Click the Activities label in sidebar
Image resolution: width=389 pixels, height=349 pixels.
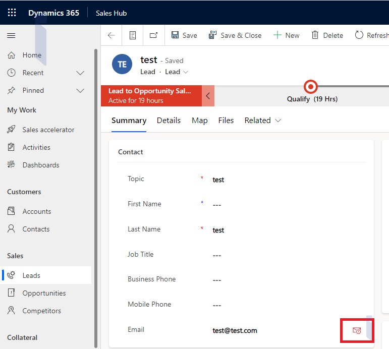point(36,147)
